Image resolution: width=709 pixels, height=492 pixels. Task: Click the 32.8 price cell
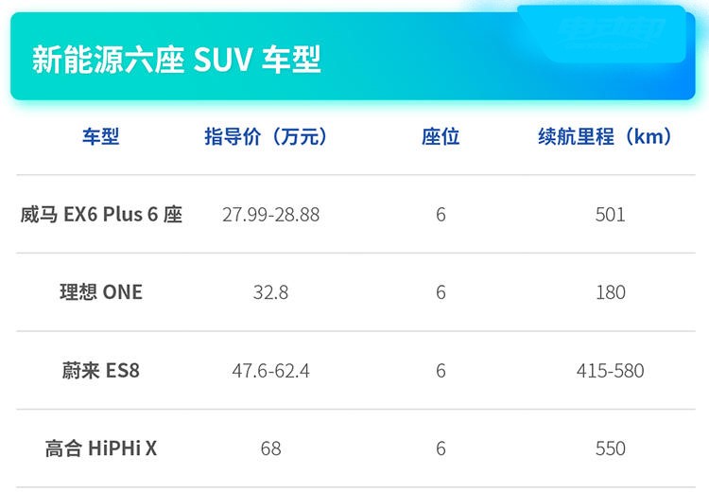[x=270, y=292]
